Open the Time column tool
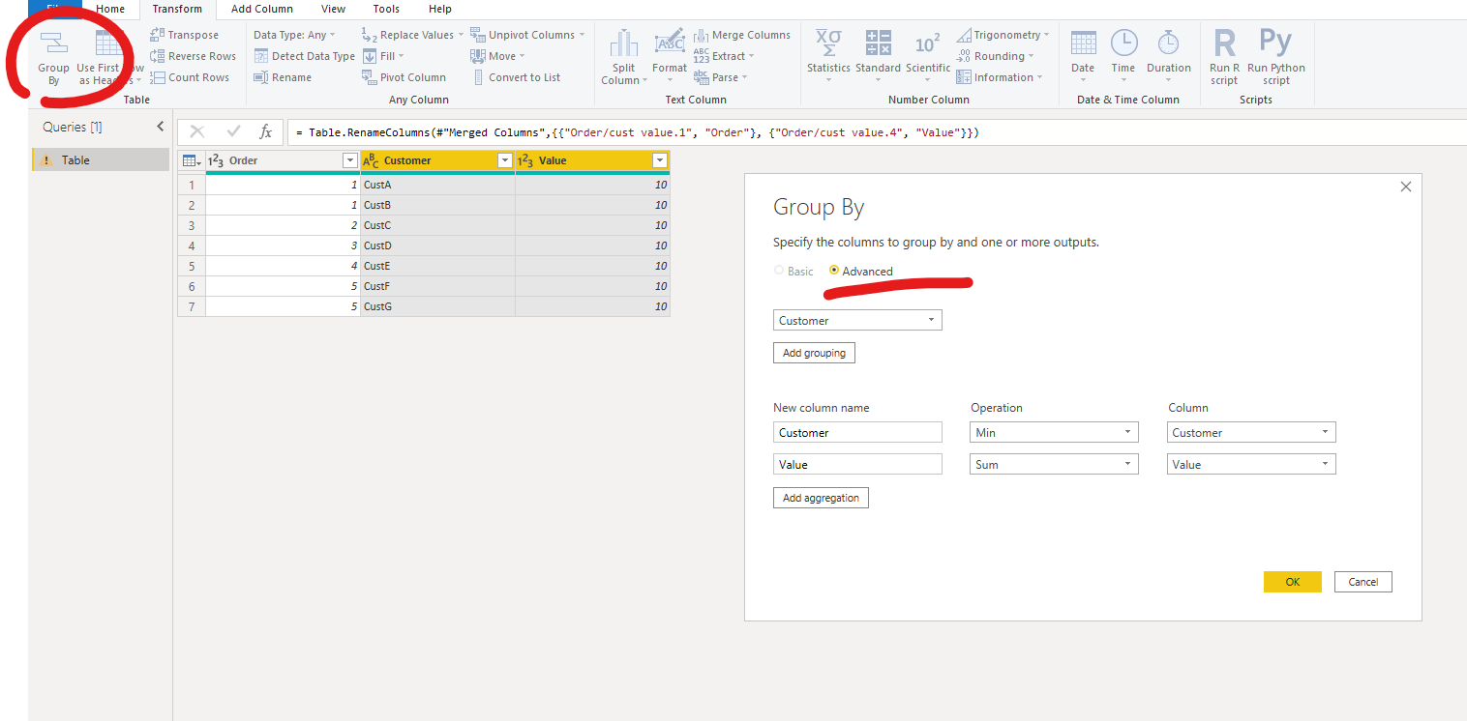This screenshot has width=1467, height=721. click(1123, 56)
